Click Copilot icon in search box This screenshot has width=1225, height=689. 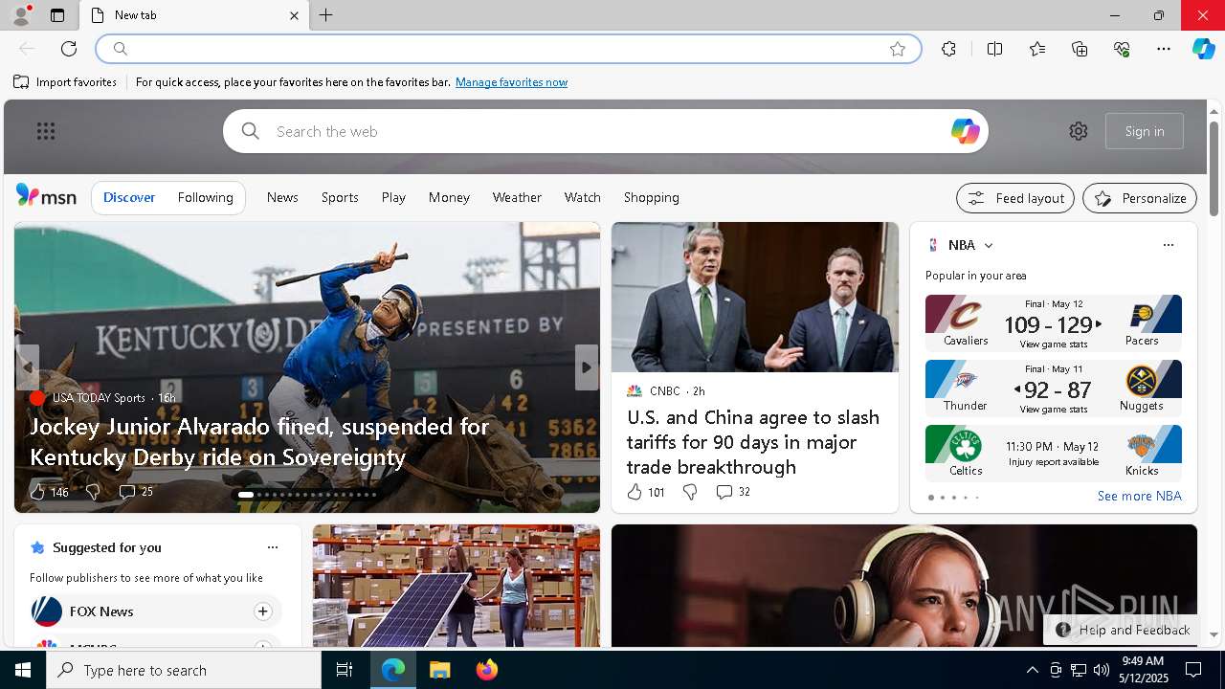coord(965,131)
